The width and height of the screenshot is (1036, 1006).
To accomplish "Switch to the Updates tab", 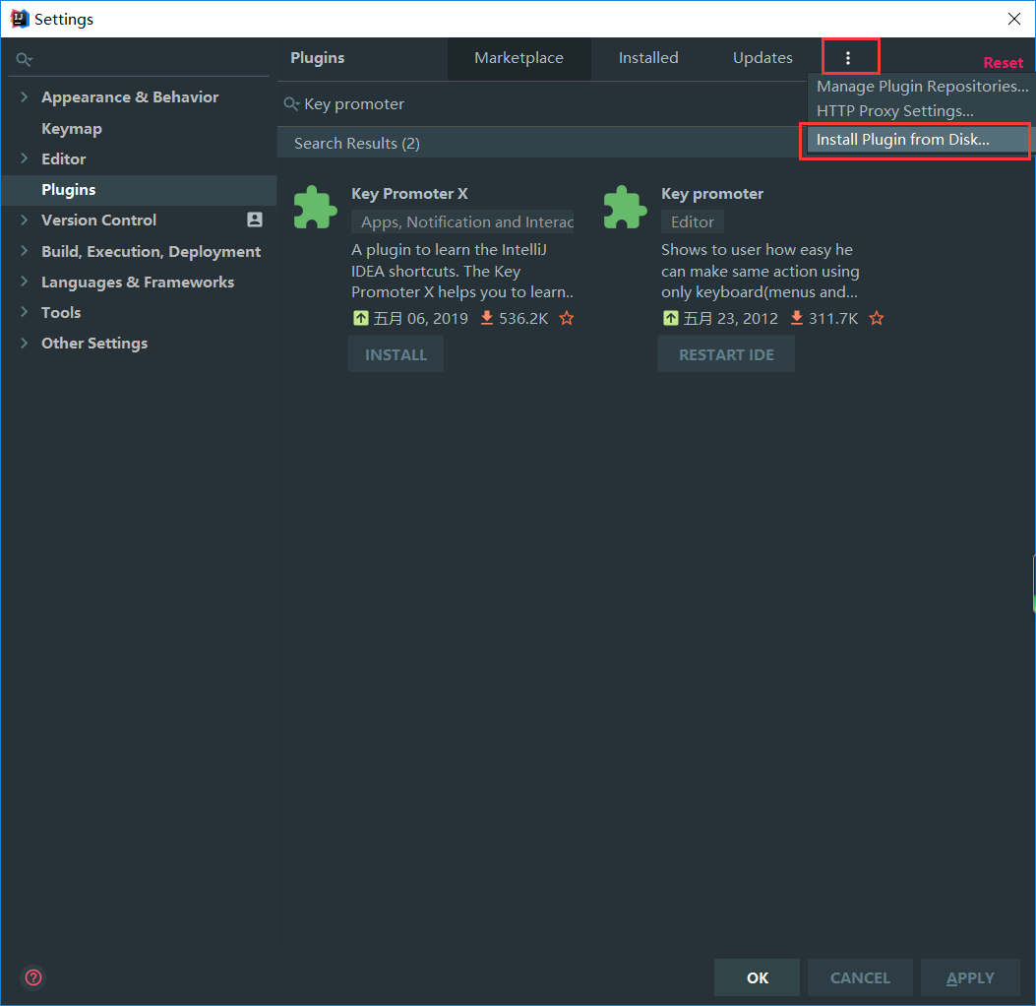I will click(x=762, y=58).
